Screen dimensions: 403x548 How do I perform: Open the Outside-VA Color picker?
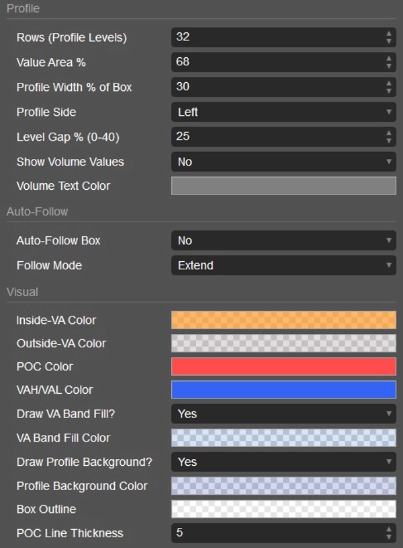click(282, 343)
